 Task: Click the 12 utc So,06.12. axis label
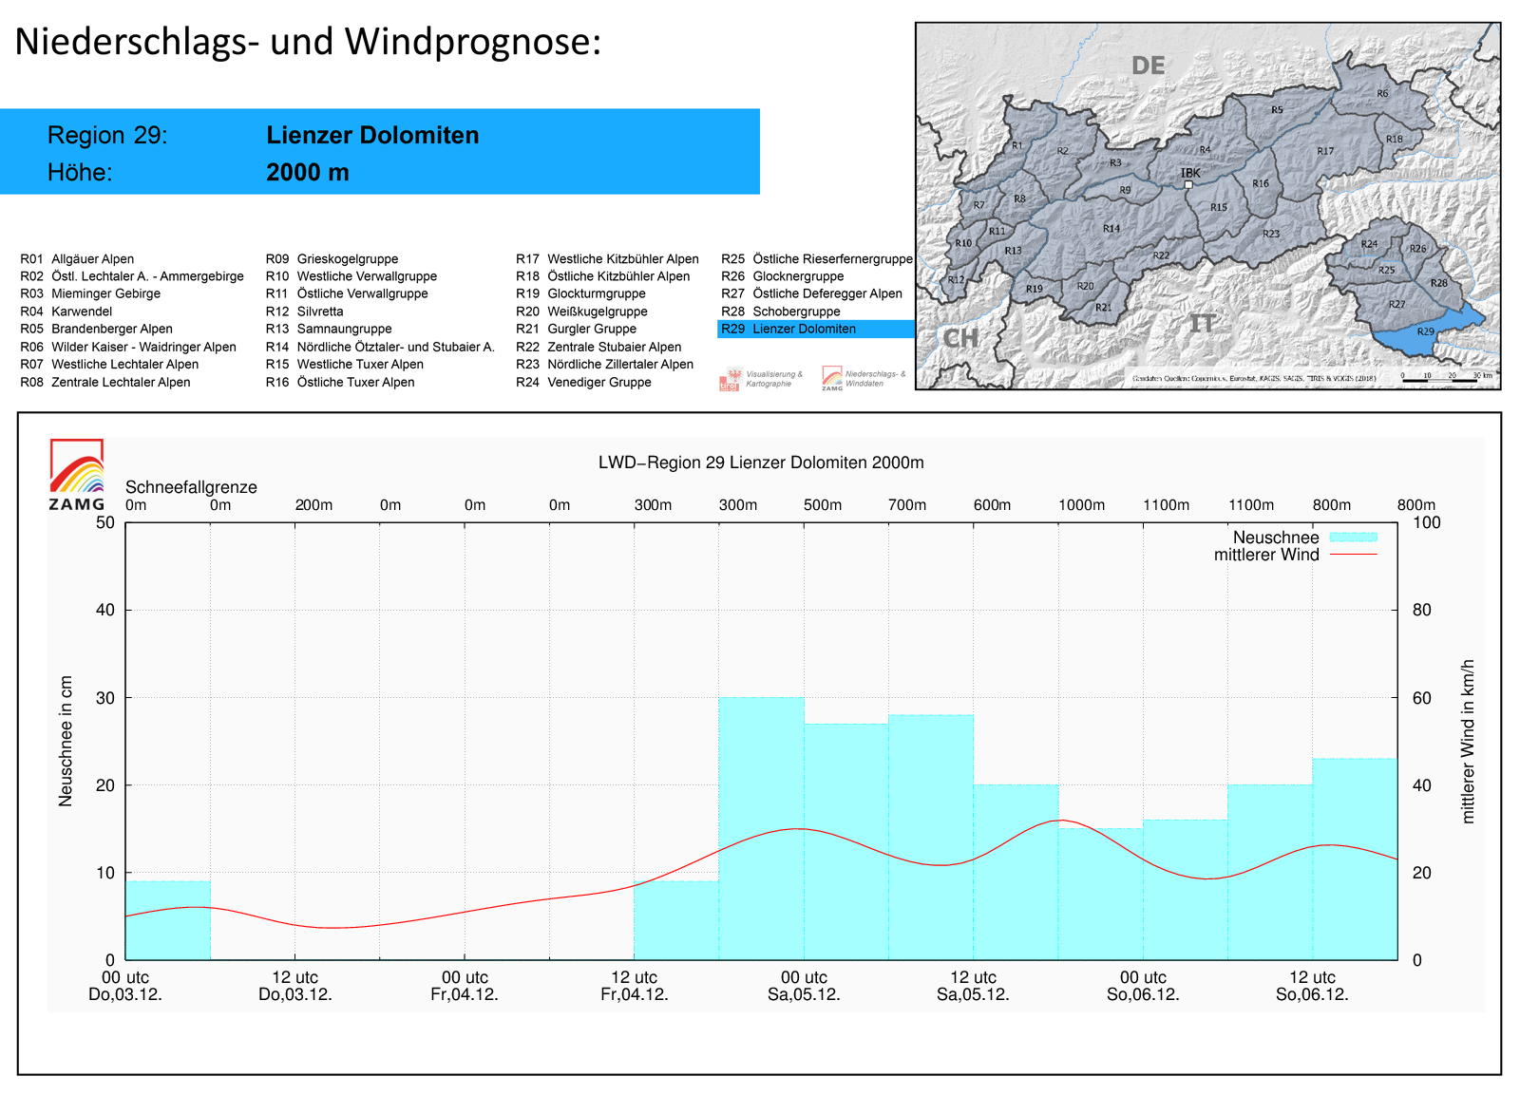coord(1312,986)
